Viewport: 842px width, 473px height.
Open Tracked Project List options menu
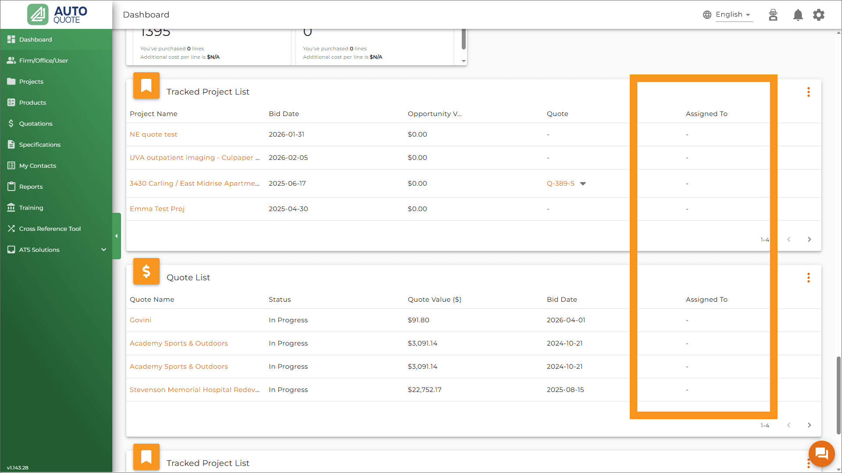[809, 92]
